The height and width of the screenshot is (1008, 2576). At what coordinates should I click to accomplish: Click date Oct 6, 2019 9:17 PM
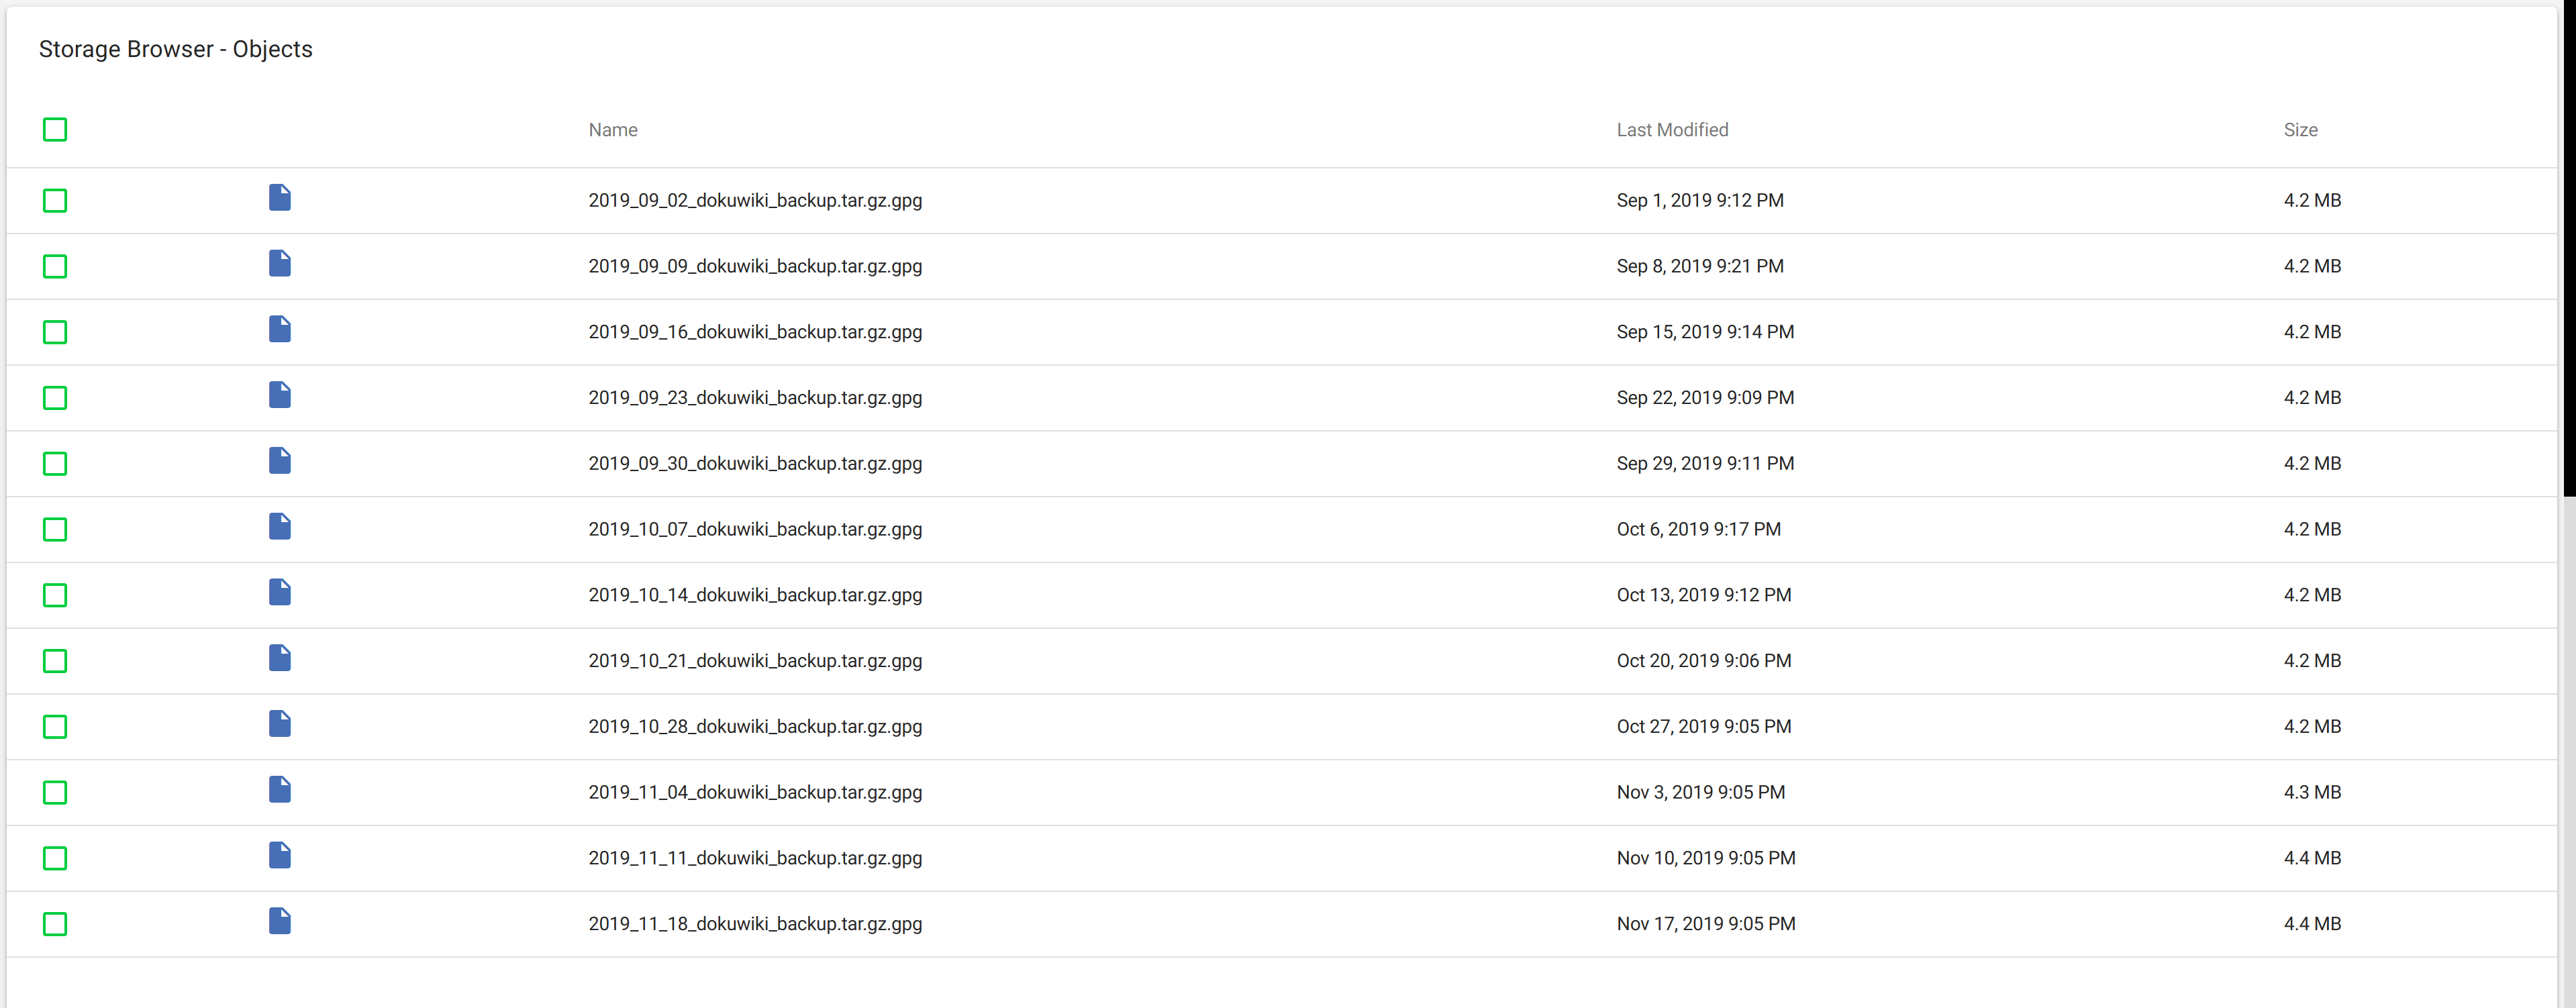[x=1699, y=530]
